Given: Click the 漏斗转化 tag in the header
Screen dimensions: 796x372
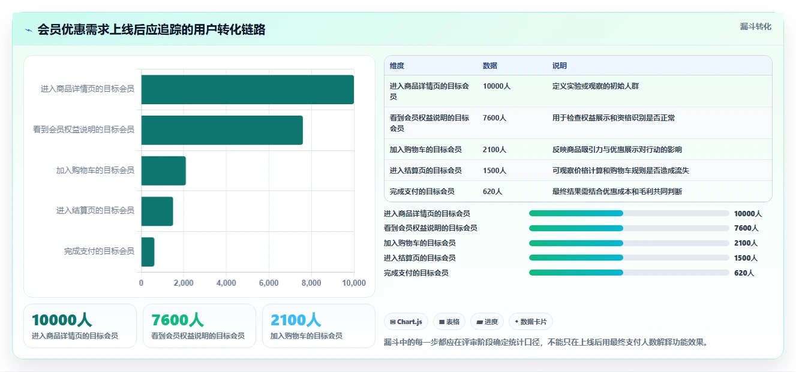Looking at the screenshot, I should 755,26.
